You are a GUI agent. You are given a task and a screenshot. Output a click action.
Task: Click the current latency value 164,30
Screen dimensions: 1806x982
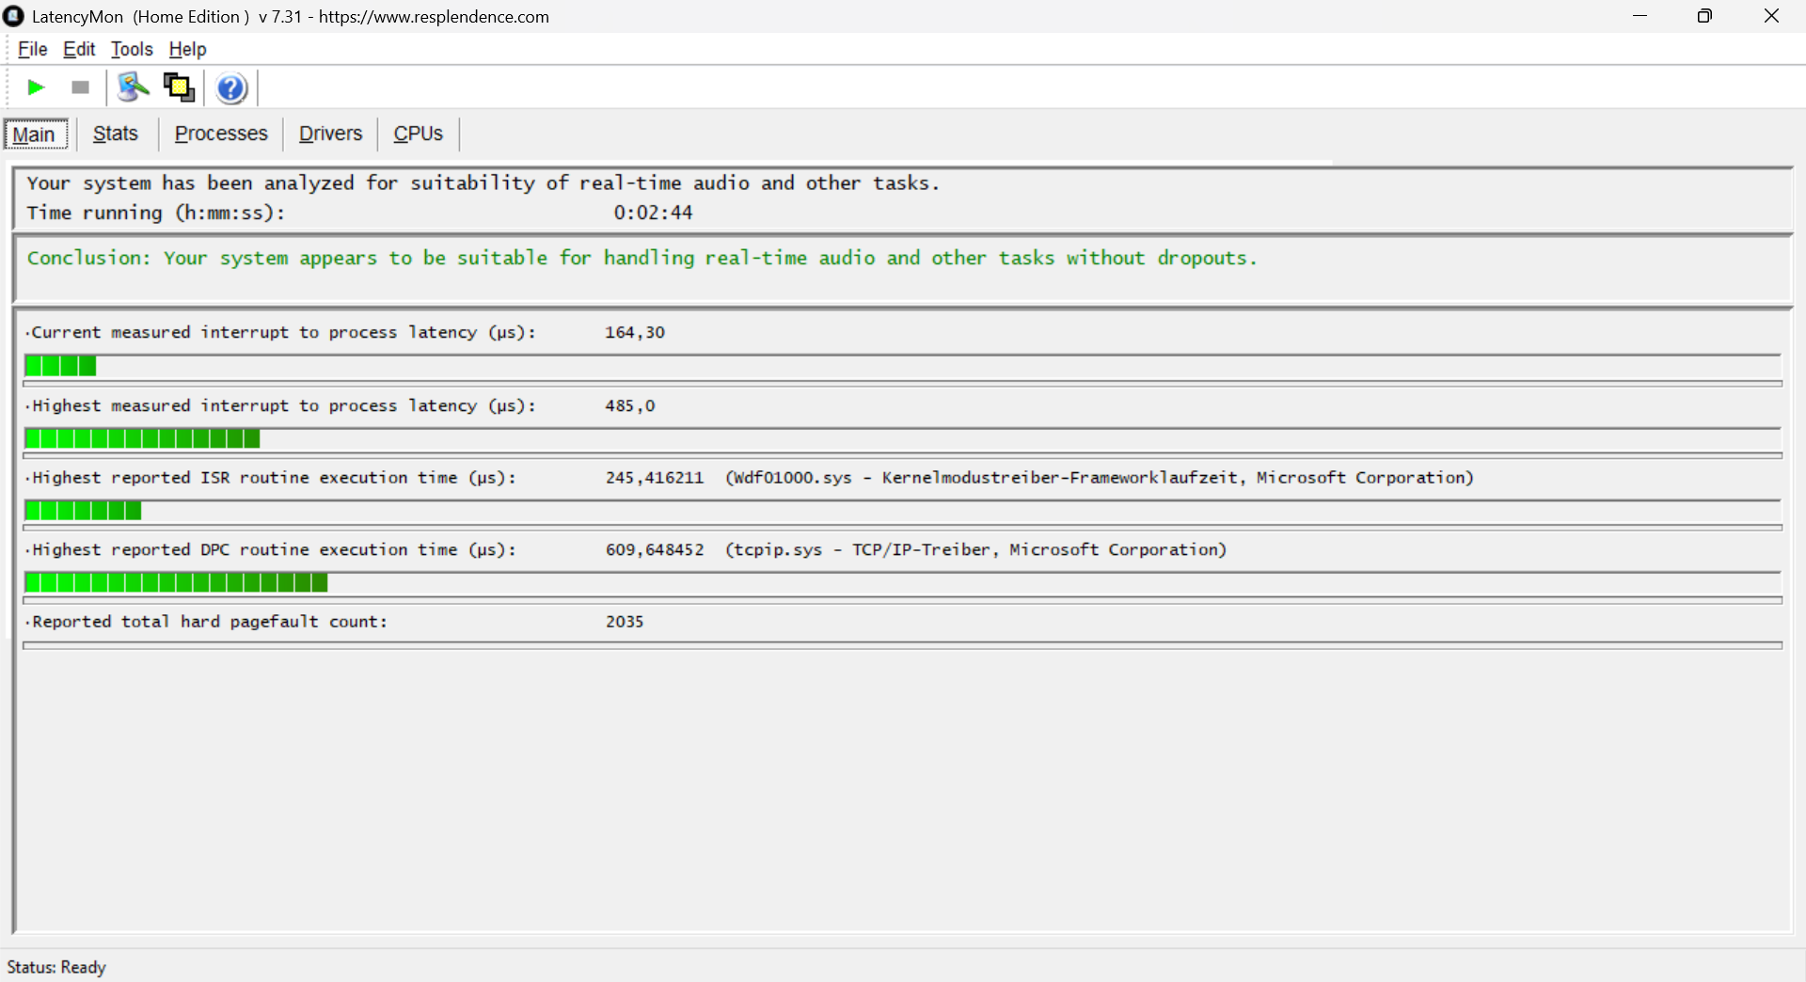click(635, 332)
